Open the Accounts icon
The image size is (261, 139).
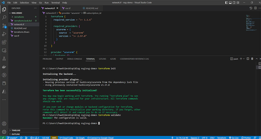pyautogui.click(x=4, y=124)
